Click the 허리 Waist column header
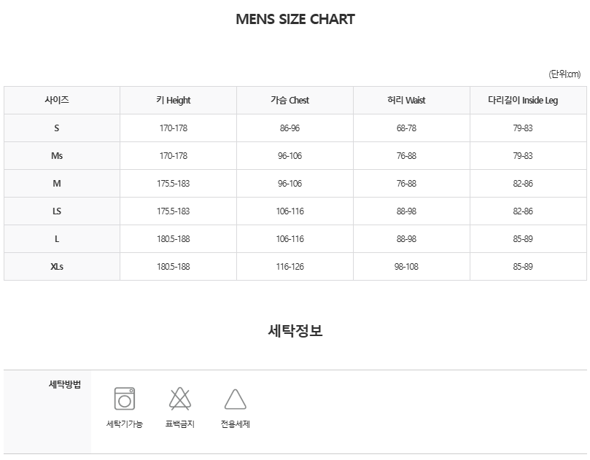The image size is (590, 460). 406,101
